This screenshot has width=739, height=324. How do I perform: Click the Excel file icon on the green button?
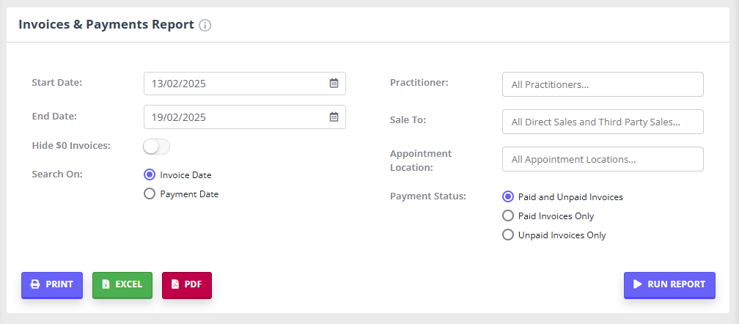pos(106,284)
